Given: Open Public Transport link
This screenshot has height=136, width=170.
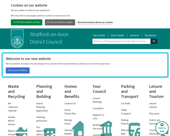Looking at the screenshot, I should click(126, 112).
